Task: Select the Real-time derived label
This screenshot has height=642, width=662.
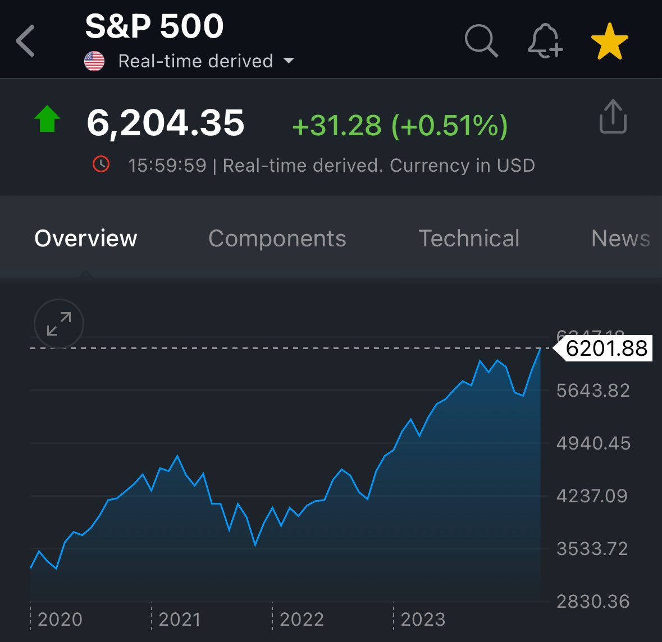Action: [195, 61]
